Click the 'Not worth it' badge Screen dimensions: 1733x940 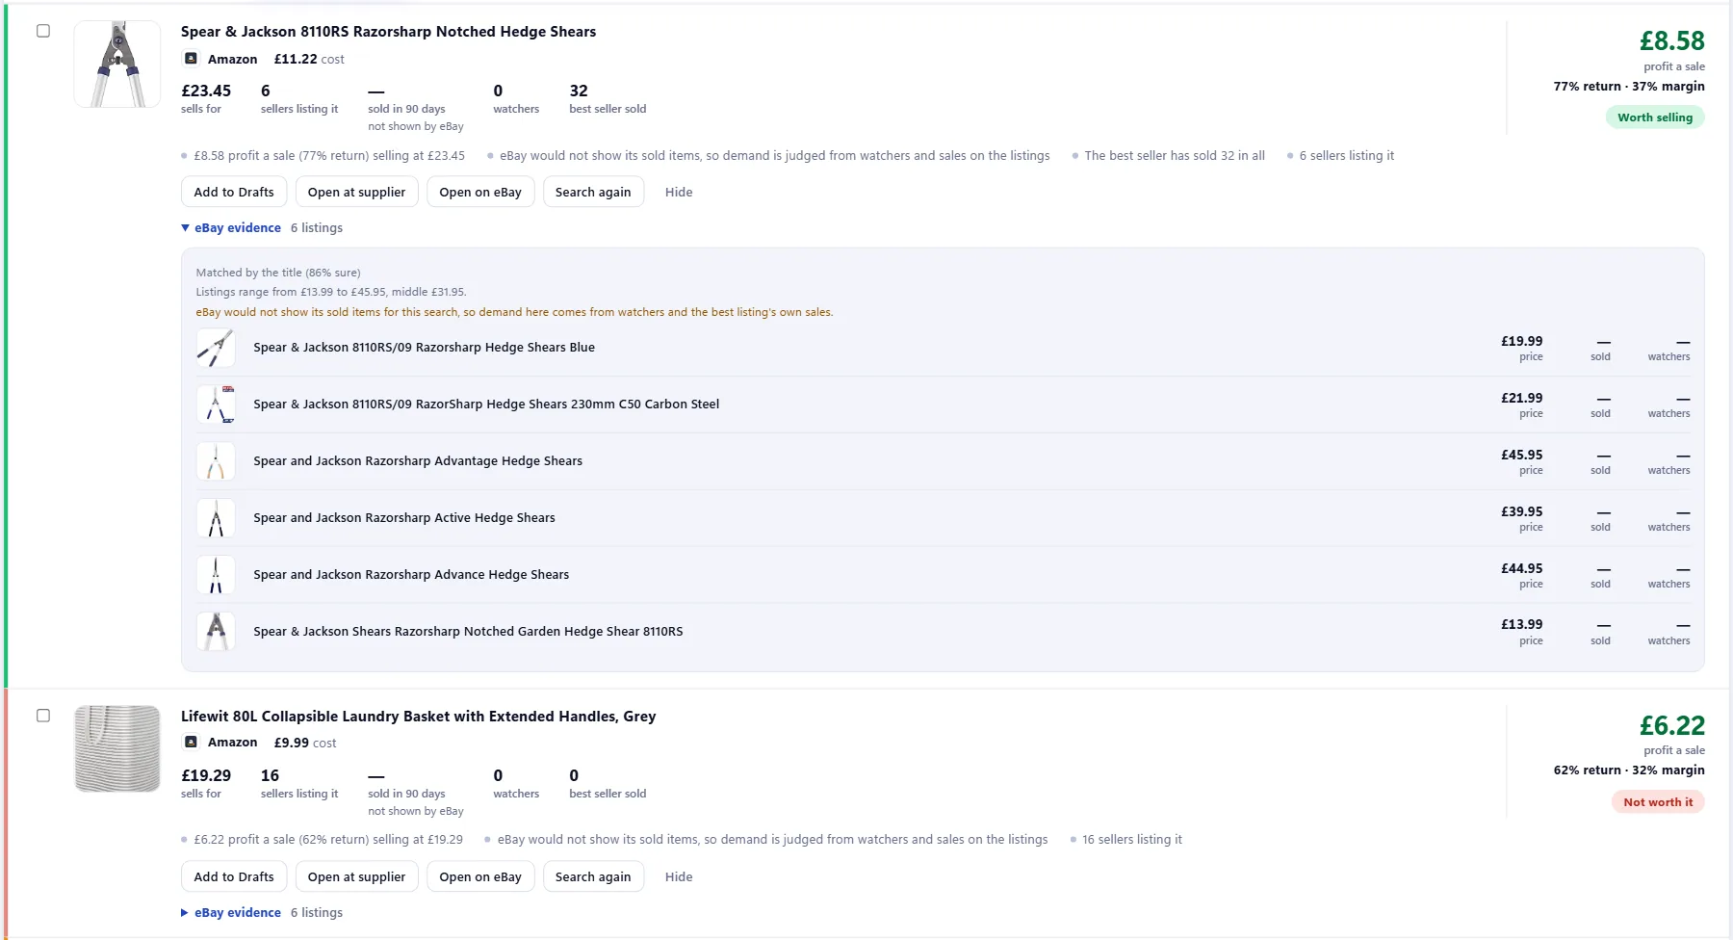(1658, 802)
